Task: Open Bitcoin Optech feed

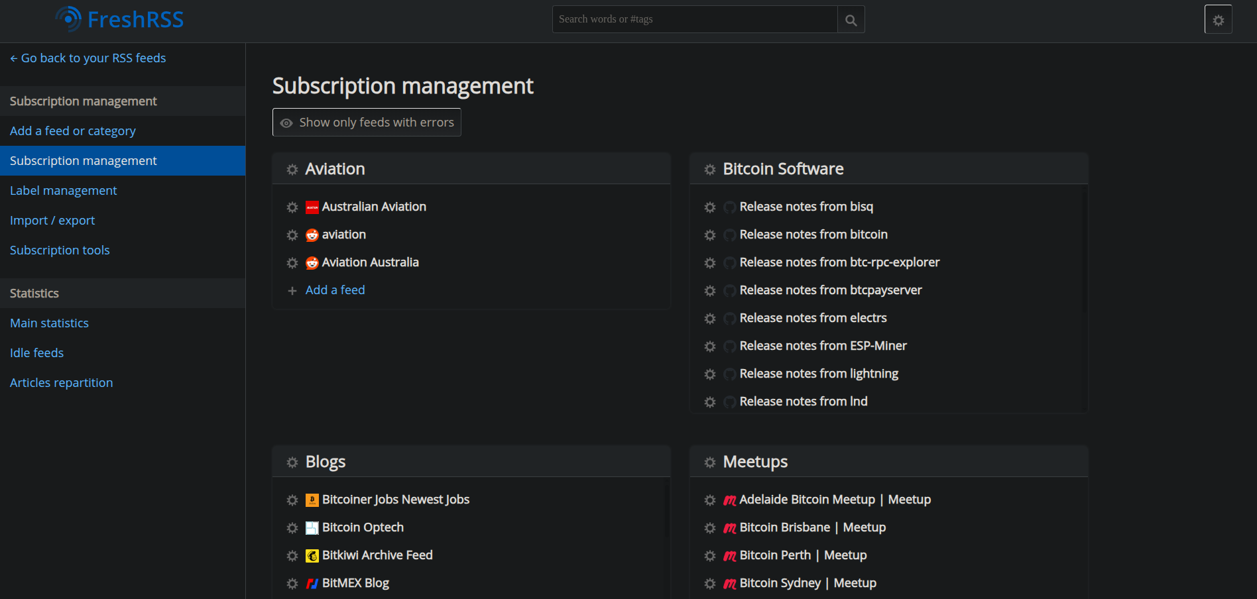Action: coord(363,527)
